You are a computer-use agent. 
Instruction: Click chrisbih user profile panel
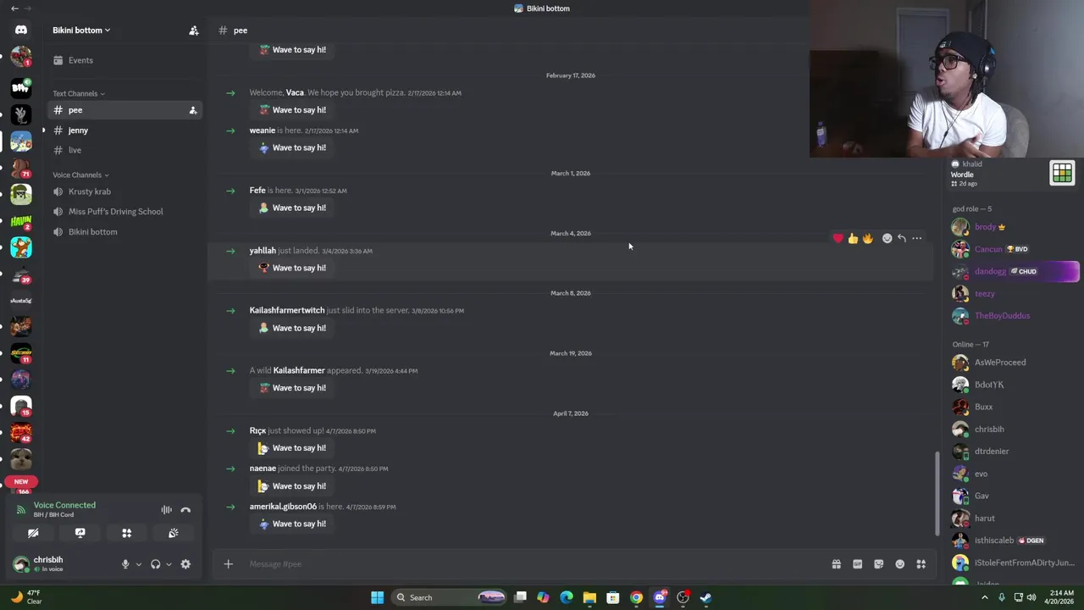tap(49, 563)
